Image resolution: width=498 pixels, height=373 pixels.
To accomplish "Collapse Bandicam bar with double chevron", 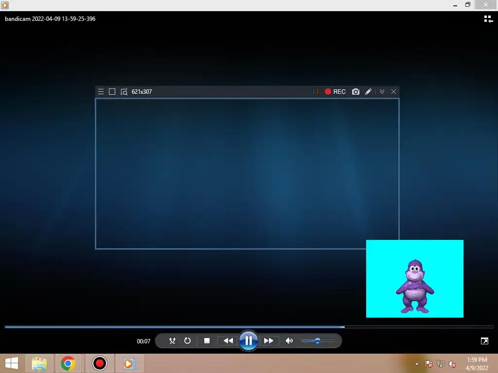I will 382,92.
